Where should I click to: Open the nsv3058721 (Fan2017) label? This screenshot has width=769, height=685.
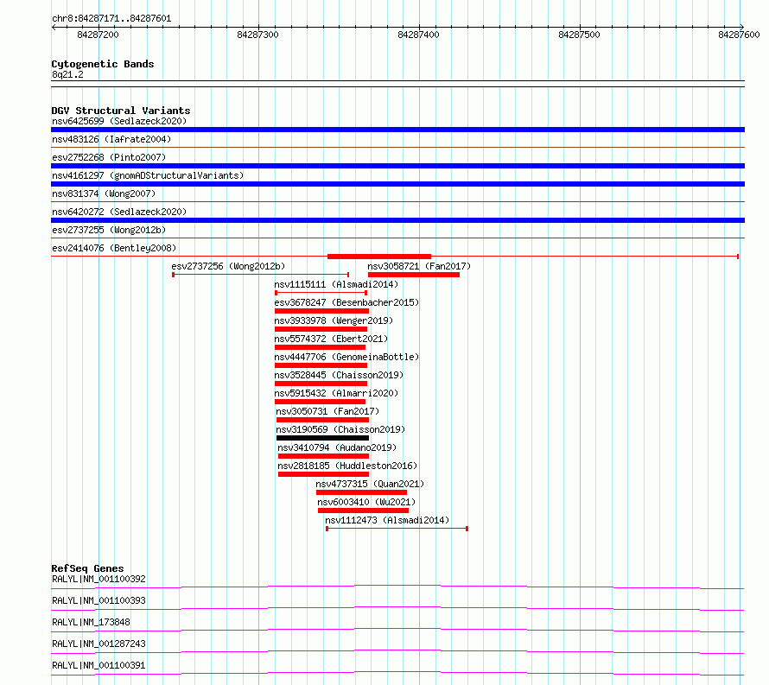419,266
